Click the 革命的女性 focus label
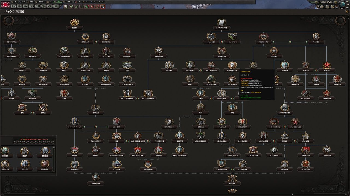The image size is (350, 196). [x=274, y=56]
